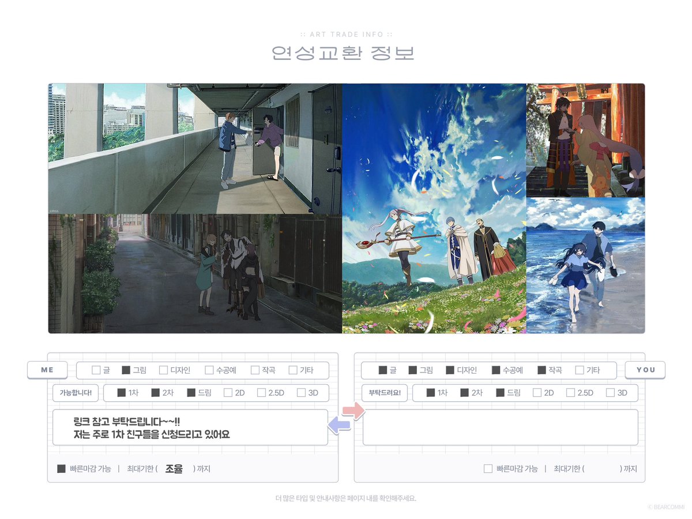692x519 pixels.
Task: Uncheck the ME 그림 checkbox
Action: pos(126,370)
